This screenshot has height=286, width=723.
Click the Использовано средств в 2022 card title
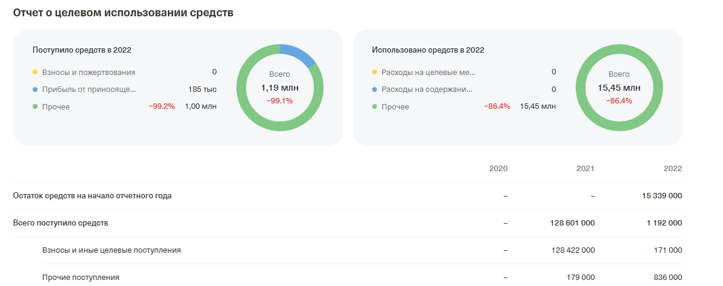point(428,50)
